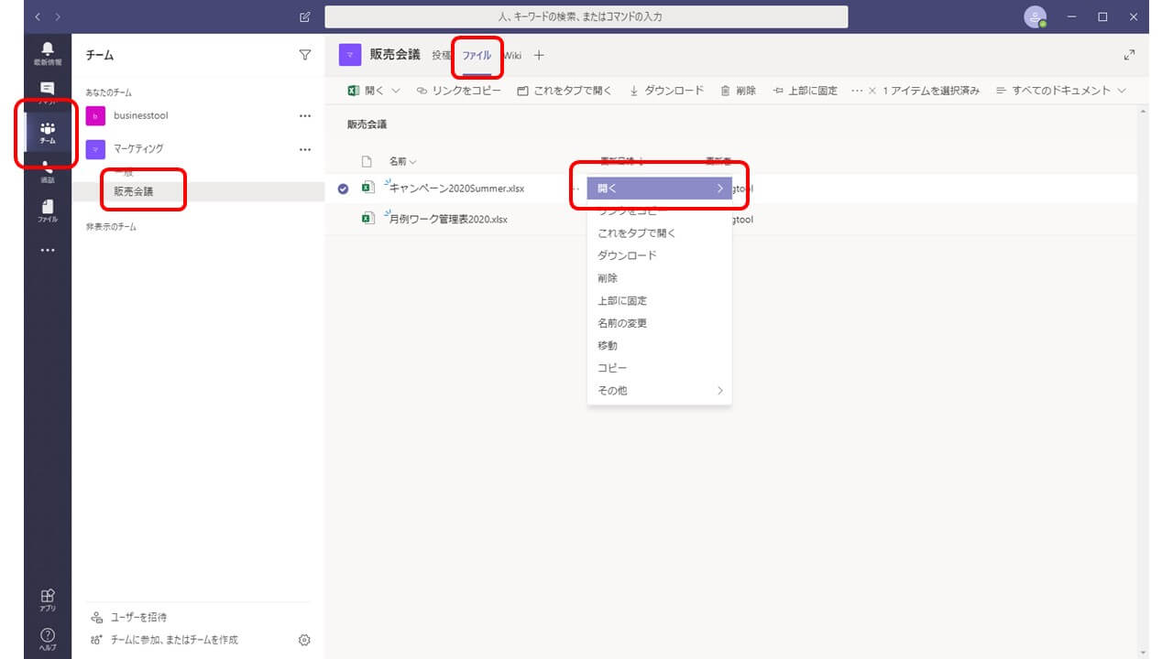Select 名前の変更 from the context menu
This screenshot has width=1173, height=659.
tap(622, 323)
